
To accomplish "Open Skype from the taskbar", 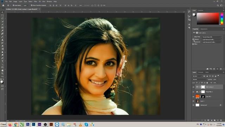I will pyautogui.click(x=86, y=125).
